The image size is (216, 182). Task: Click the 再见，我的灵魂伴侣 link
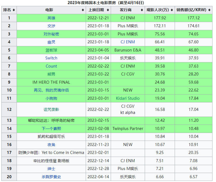click(51, 90)
